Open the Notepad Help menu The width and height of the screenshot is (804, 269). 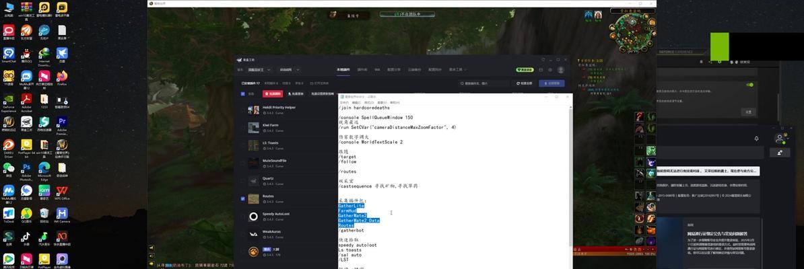(395, 102)
